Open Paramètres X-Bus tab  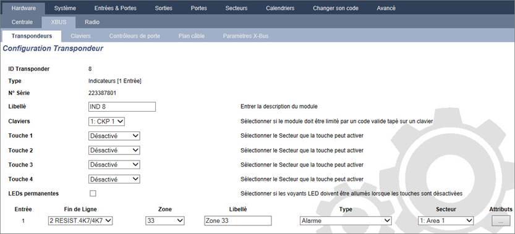point(245,36)
